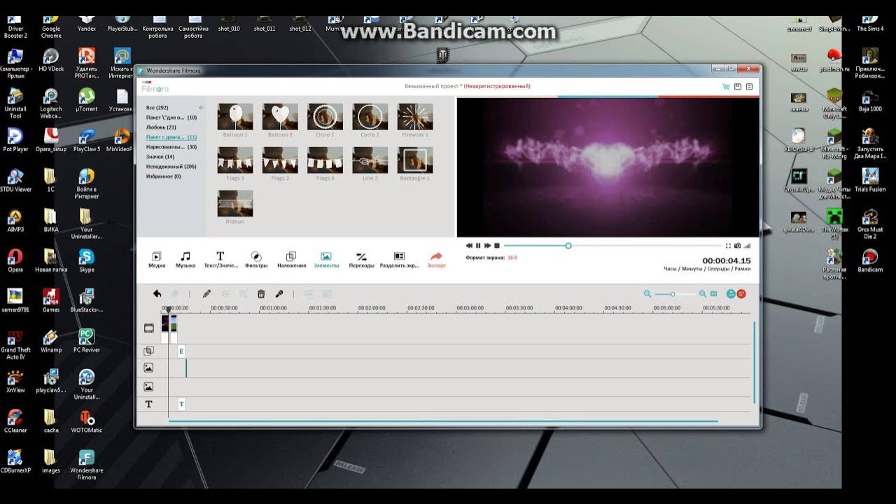Pick the Rectangle 1 element thumbnail
The width and height of the screenshot is (896, 504).
tap(415, 160)
